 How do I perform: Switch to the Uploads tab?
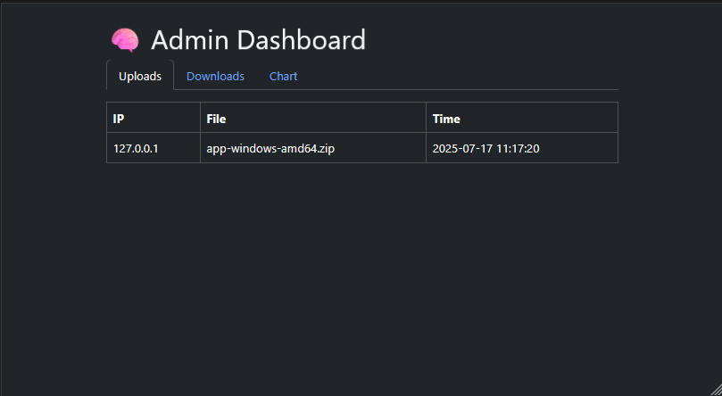(140, 77)
